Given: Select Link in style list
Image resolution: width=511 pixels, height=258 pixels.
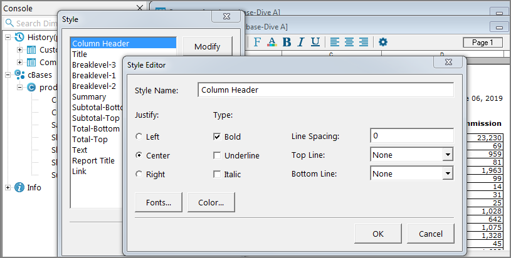Looking at the screenshot, I should (x=79, y=172).
